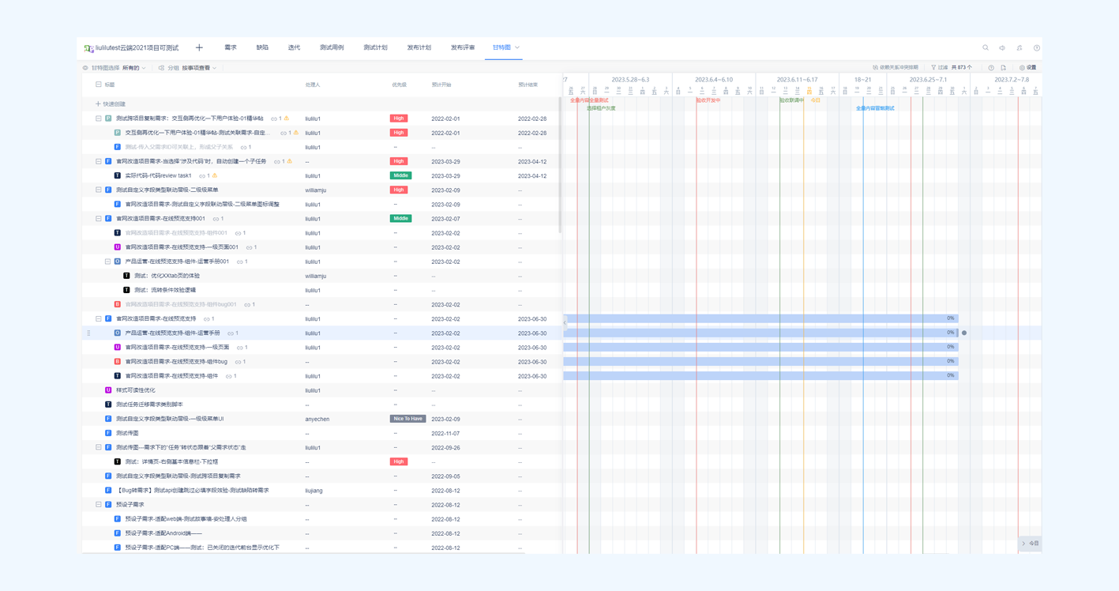The height and width of the screenshot is (591, 1119).
Task: Open the 甘特图 tab dropdown arrow
Action: 517,47
